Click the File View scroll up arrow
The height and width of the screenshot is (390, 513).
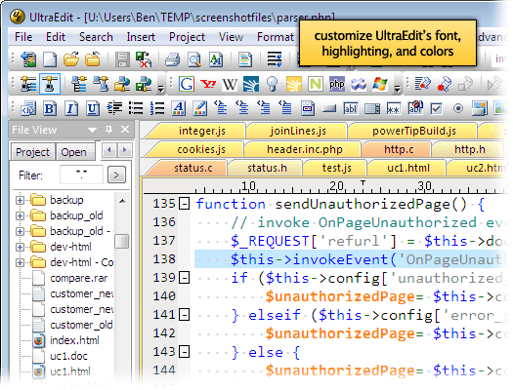[x=123, y=201]
